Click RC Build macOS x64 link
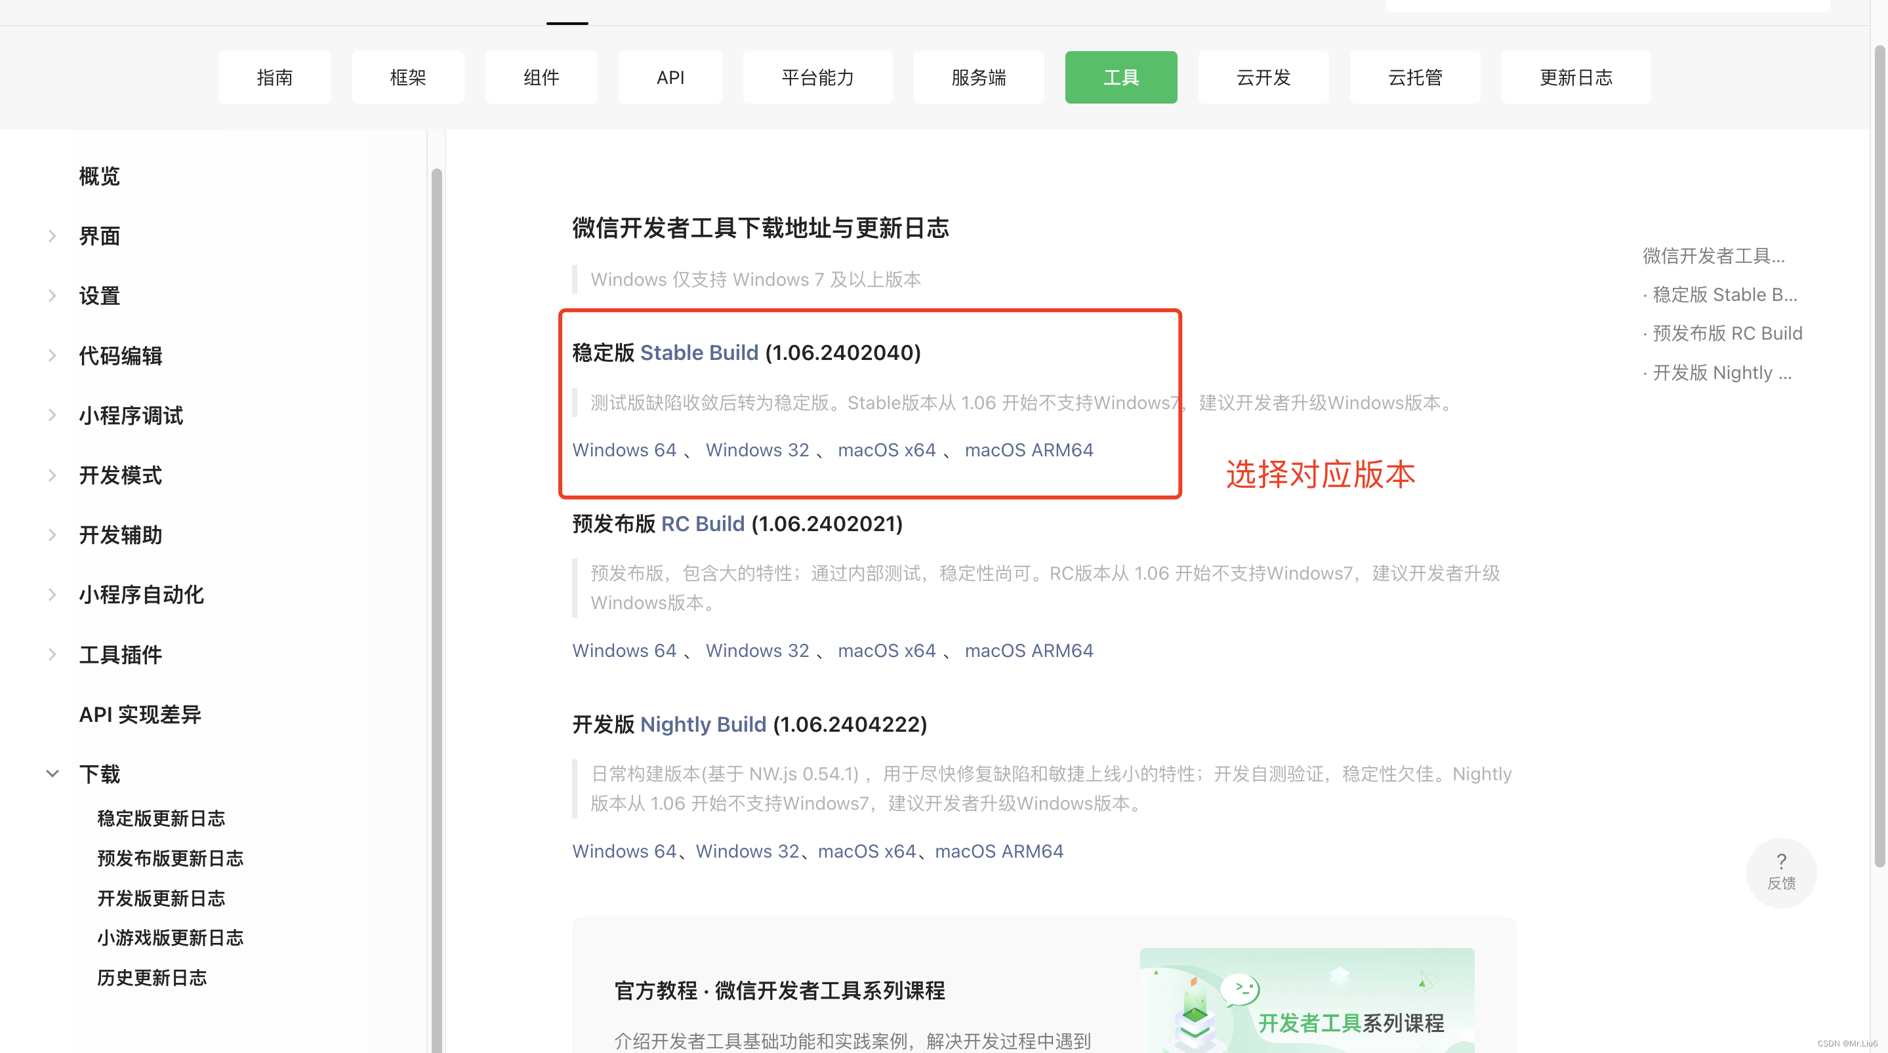1888x1053 pixels. (x=886, y=650)
